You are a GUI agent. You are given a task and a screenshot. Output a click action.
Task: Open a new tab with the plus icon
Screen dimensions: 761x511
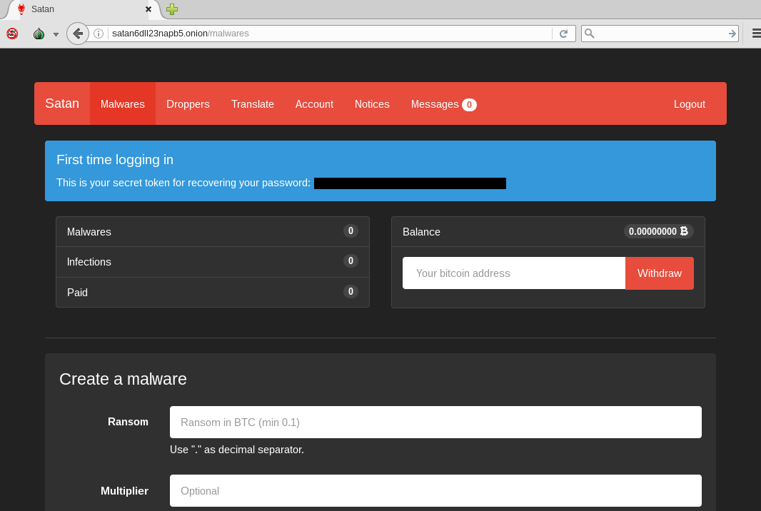click(172, 9)
